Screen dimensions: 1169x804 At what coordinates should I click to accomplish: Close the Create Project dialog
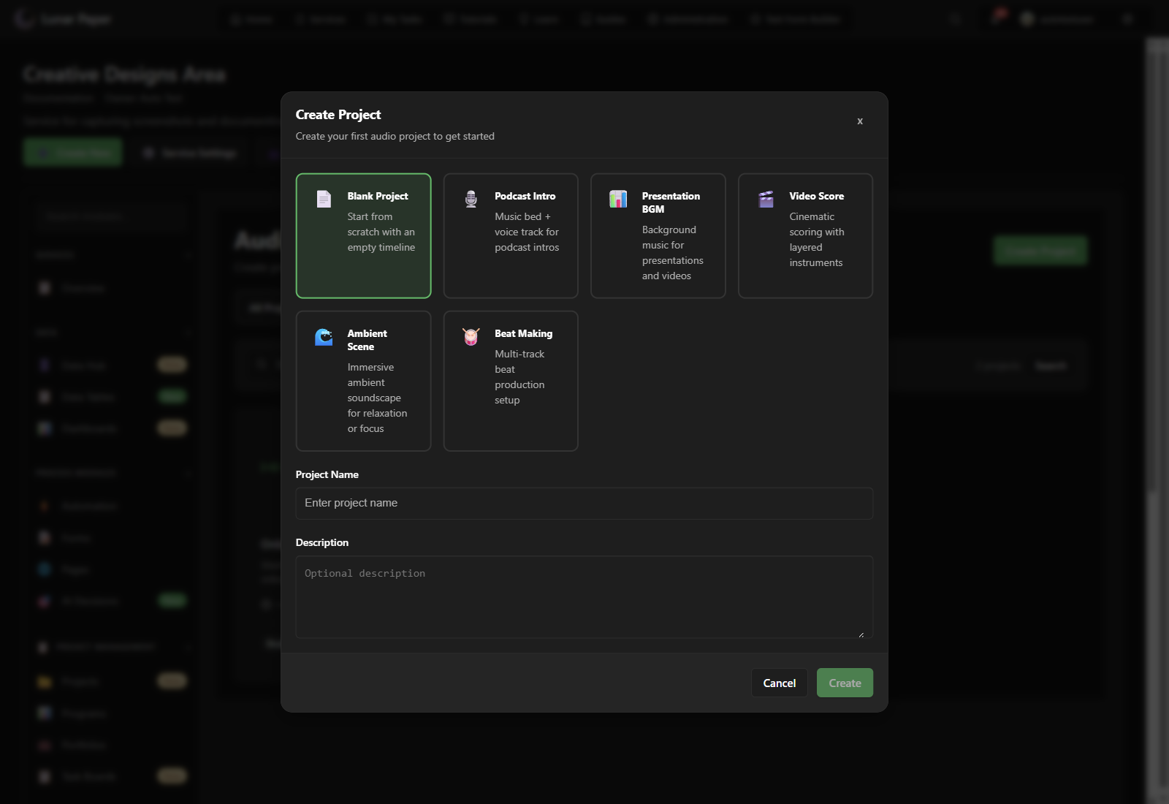click(860, 121)
